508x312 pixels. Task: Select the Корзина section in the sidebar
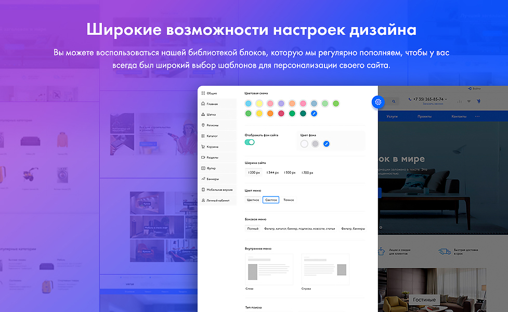(x=212, y=147)
